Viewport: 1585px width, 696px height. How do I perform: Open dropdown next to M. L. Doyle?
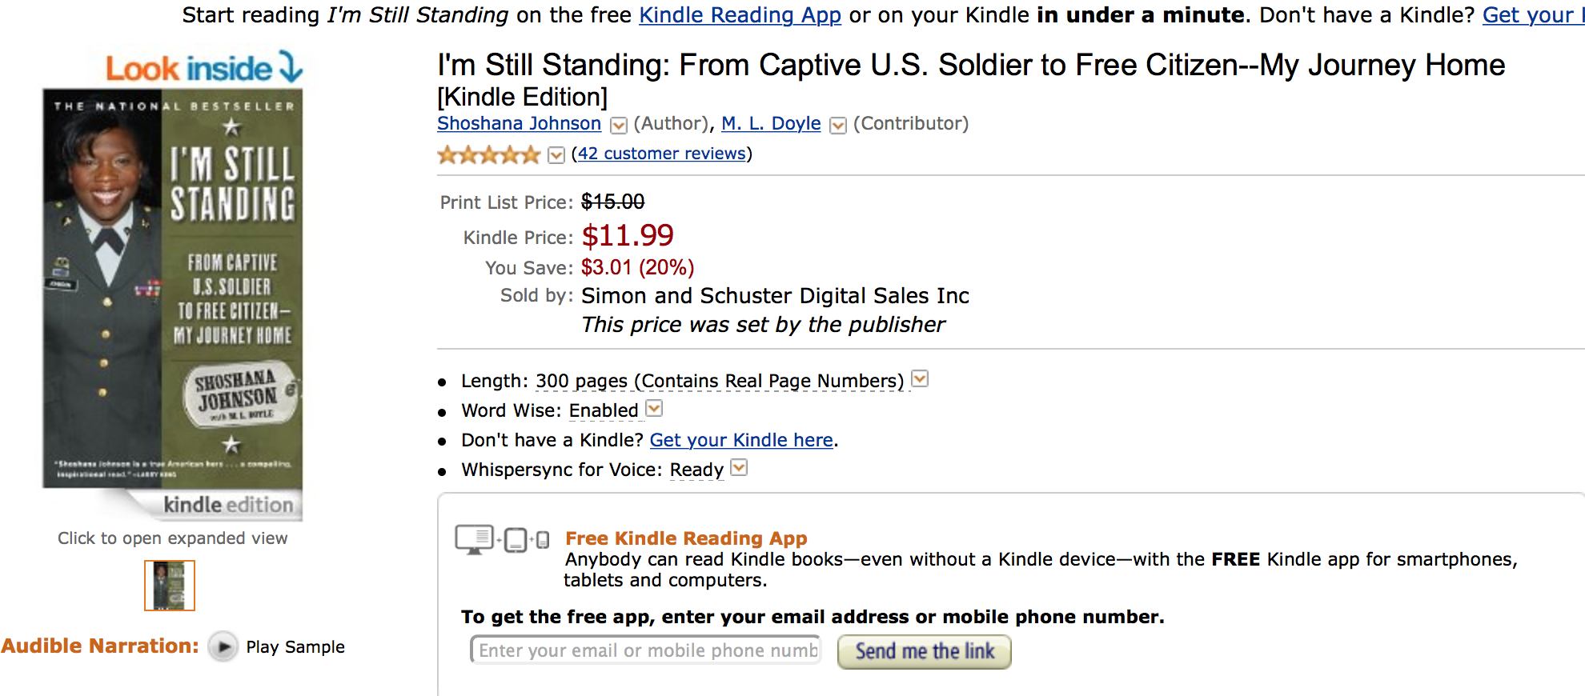838,126
